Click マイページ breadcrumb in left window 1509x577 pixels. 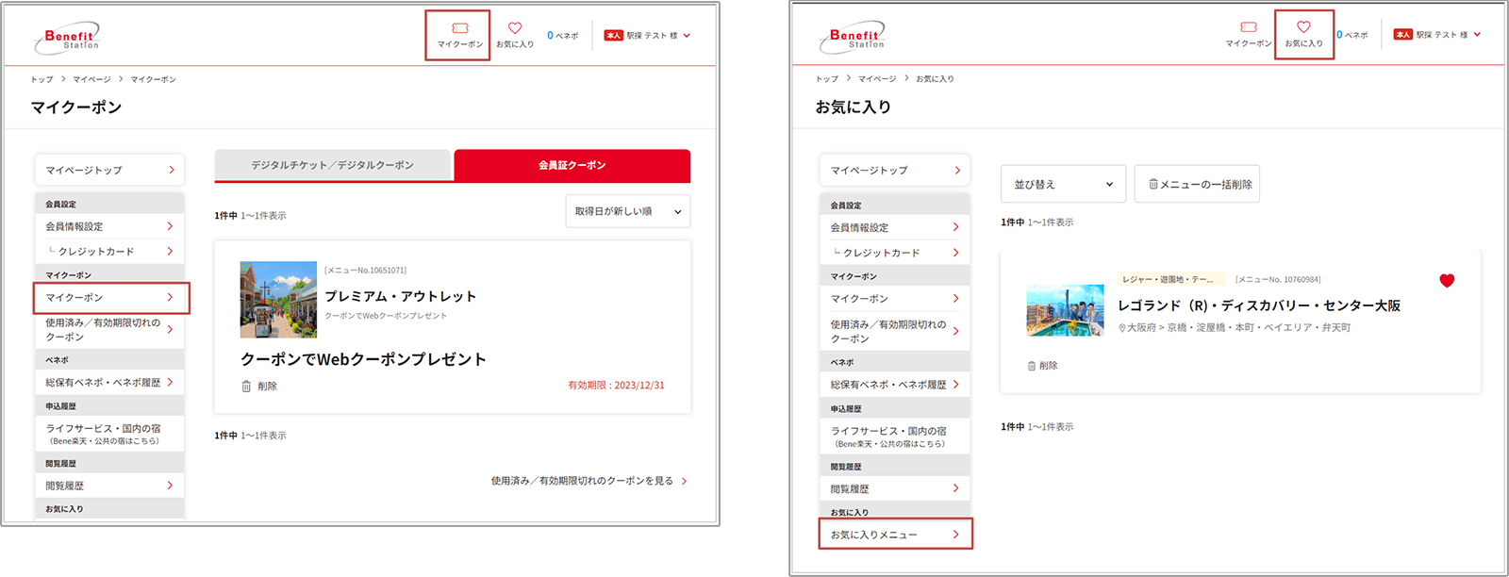(x=91, y=79)
